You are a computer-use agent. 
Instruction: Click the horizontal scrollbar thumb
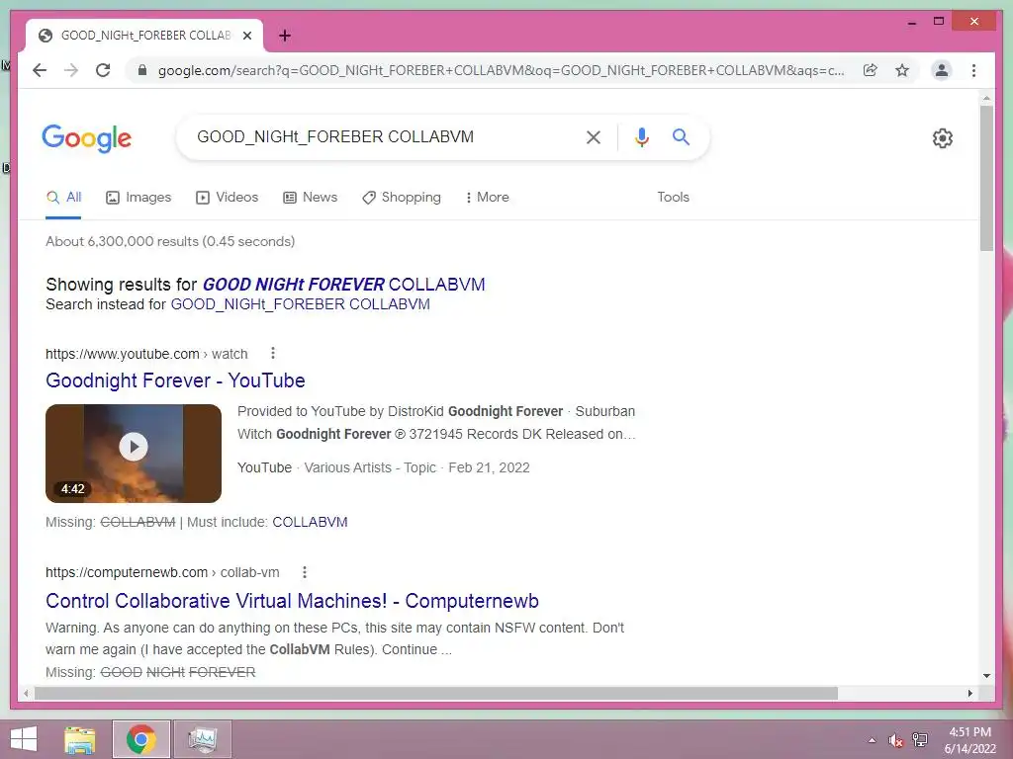point(436,693)
